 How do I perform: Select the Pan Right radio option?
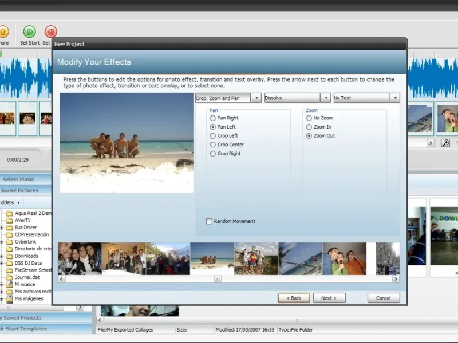coord(213,118)
